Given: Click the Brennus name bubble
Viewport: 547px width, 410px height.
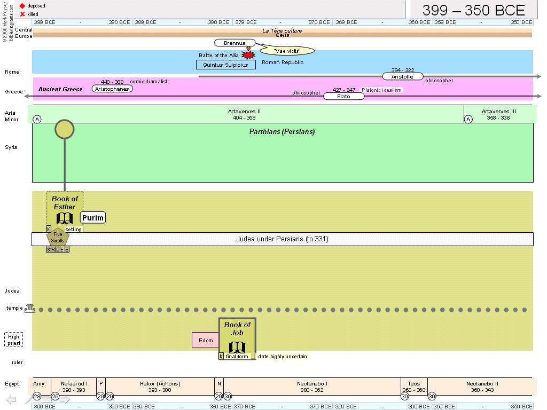Looking at the screenshot, I should tap(235, 43).
